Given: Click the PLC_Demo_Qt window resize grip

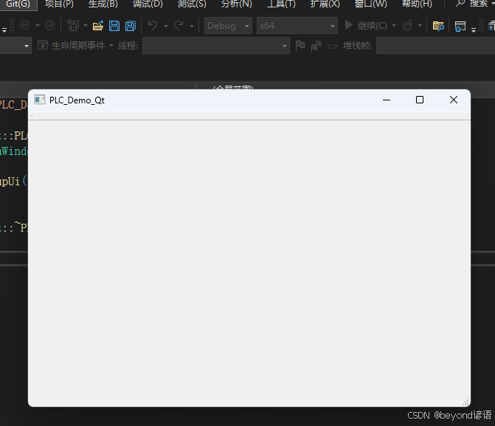Looking at the screenshot, I should tap(465, 402).
